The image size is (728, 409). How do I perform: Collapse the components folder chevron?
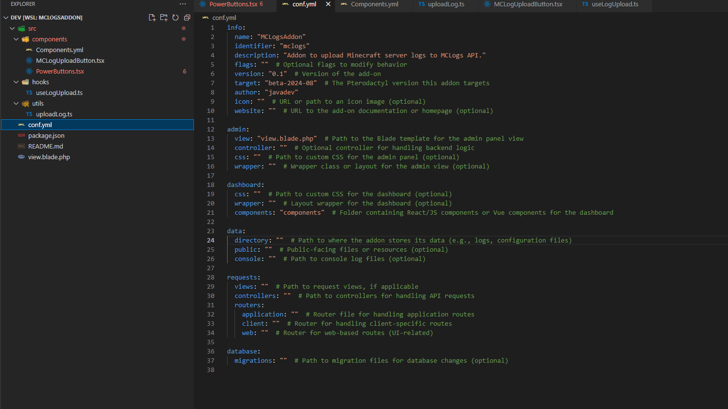click(x=16, y=39)
